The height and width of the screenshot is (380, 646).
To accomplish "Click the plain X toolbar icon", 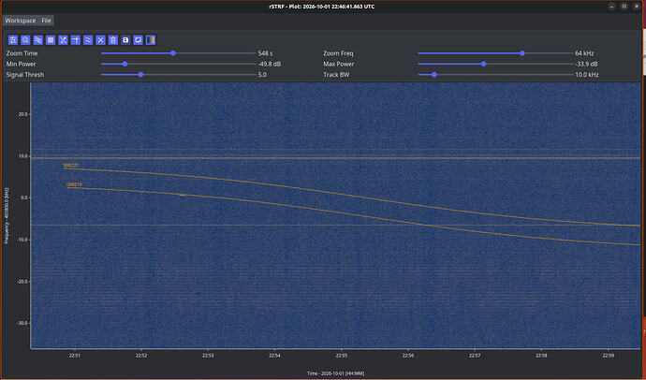I will [x=100, y=40].
